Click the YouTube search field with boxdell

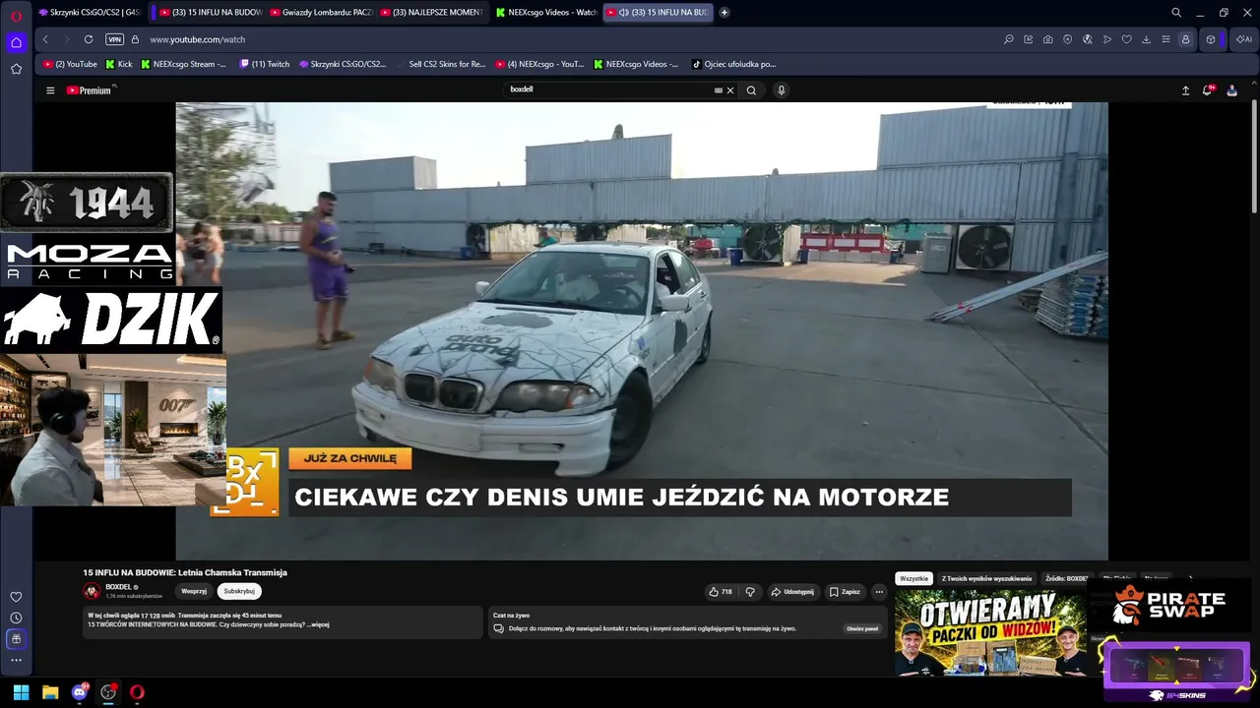point(610,89)
